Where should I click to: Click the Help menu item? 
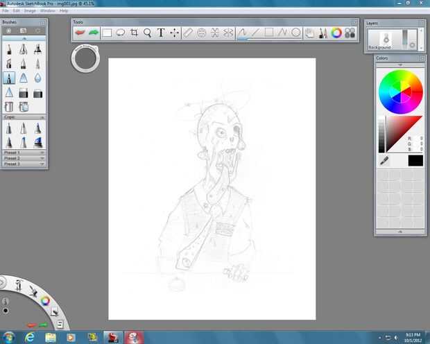coord(64,10)
